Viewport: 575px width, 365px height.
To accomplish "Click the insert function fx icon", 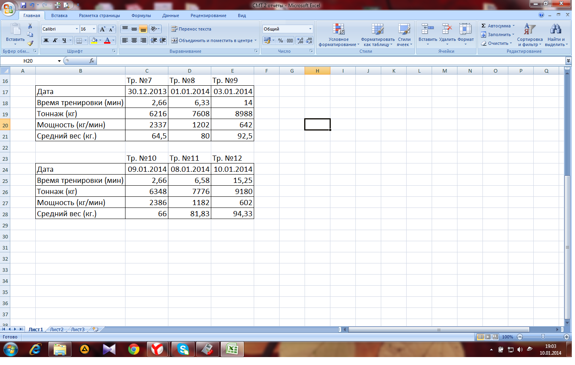I will (x=92, y=61).
